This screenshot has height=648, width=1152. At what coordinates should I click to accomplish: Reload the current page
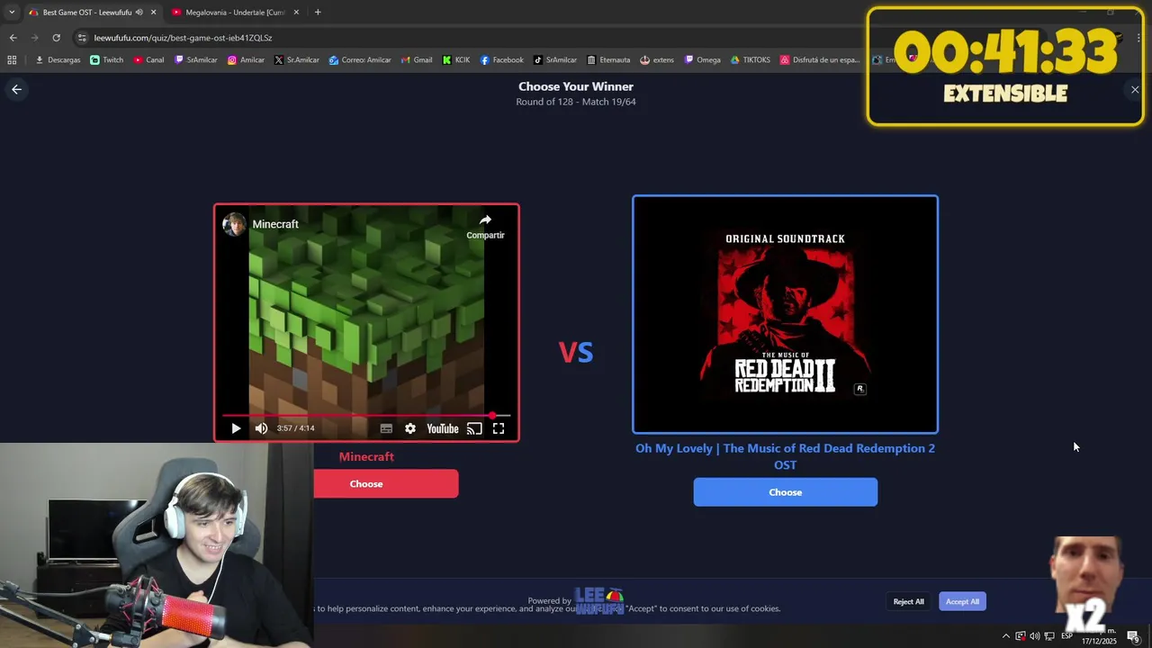[56, 38]
